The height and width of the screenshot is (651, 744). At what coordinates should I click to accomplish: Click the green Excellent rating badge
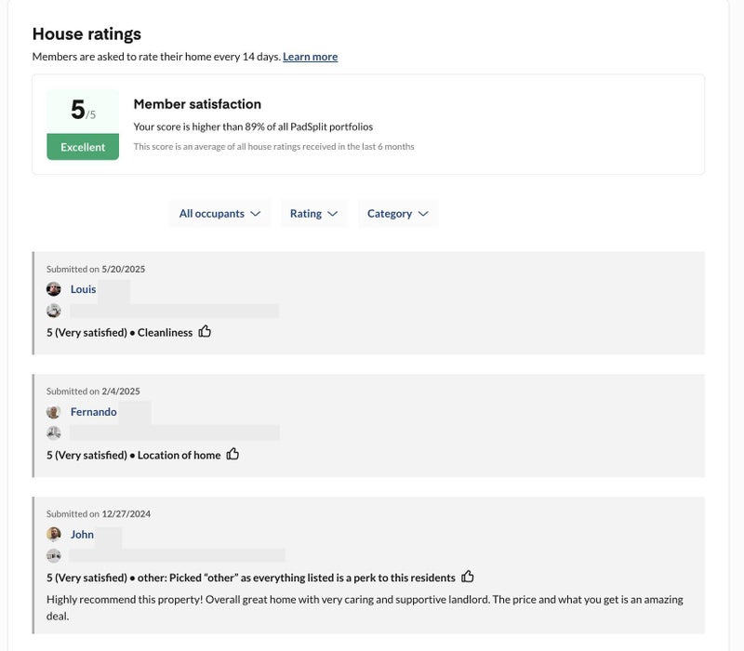point(83,147)
